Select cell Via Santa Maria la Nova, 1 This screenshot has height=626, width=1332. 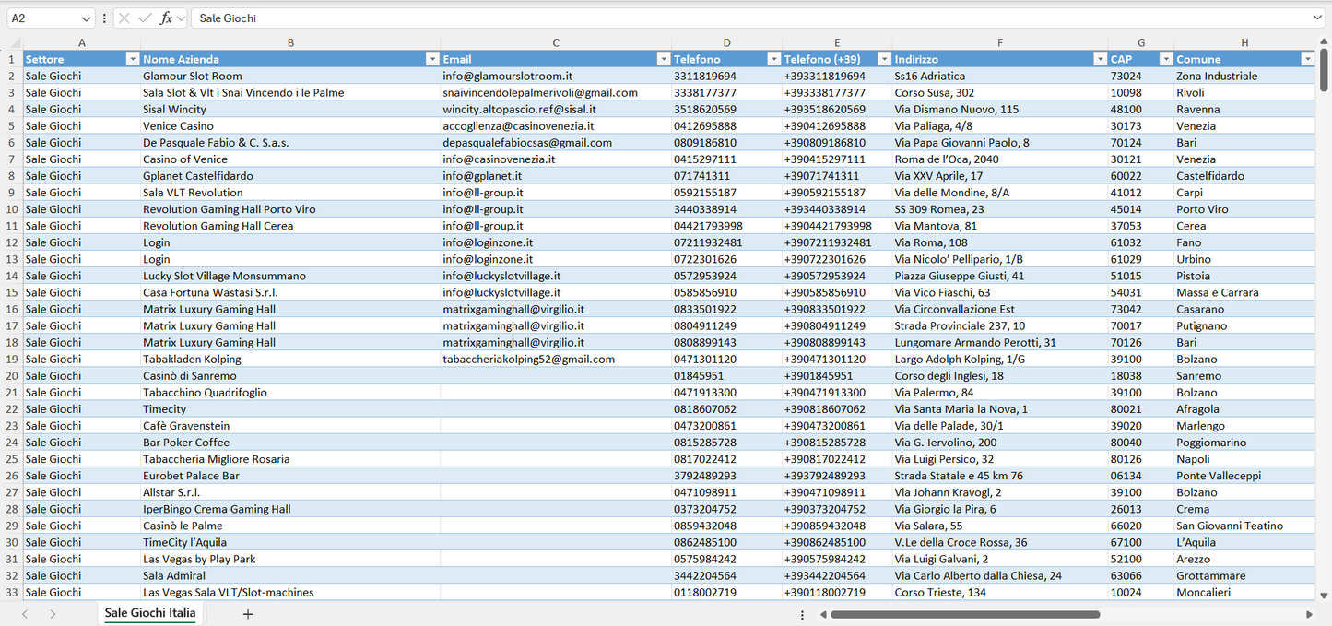[1000, 409]
